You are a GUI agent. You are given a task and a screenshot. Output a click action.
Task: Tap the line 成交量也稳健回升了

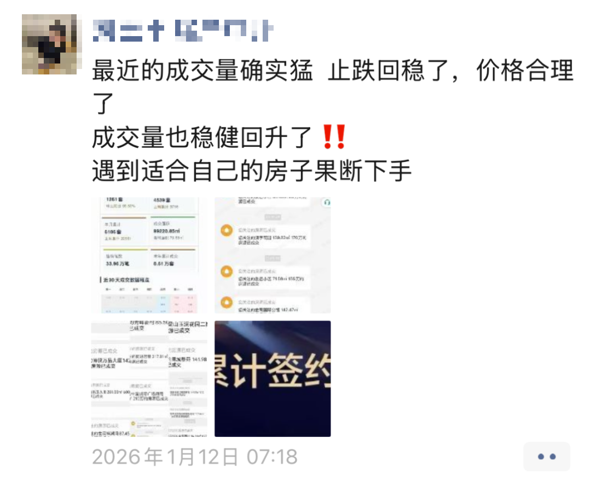[x=201, y=137]
